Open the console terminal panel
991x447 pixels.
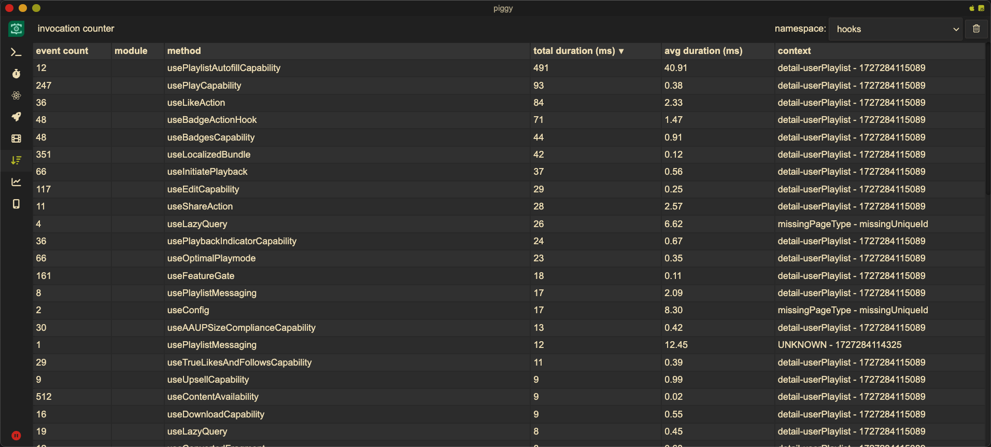point(16,52)
